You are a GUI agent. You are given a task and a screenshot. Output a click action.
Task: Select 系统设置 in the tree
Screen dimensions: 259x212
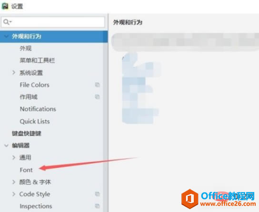tap(31, 73)
